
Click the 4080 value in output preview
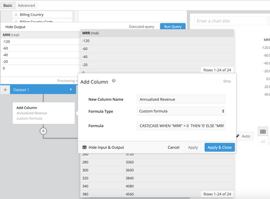coord(130,186)
